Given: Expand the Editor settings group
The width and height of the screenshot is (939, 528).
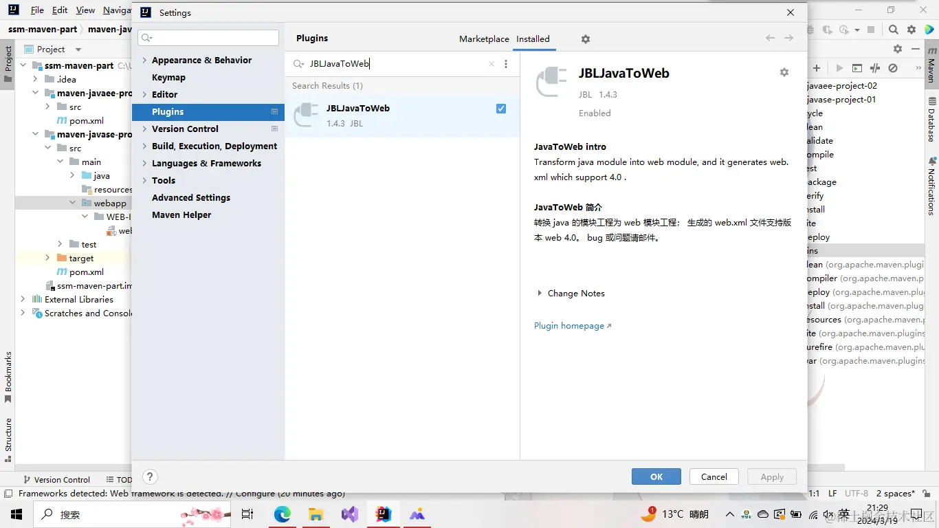Looking at the screenshot, I should pos(144,95).
